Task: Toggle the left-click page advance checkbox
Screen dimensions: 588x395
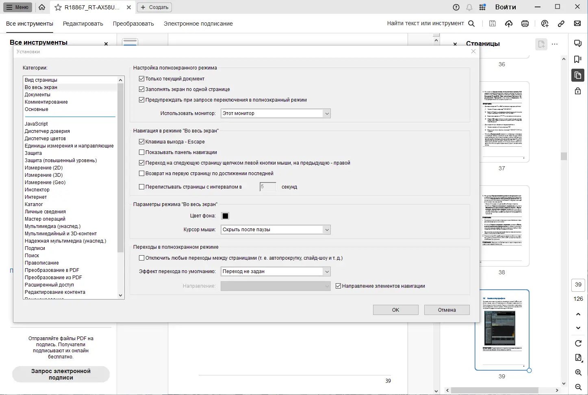Action: [142, 163]
